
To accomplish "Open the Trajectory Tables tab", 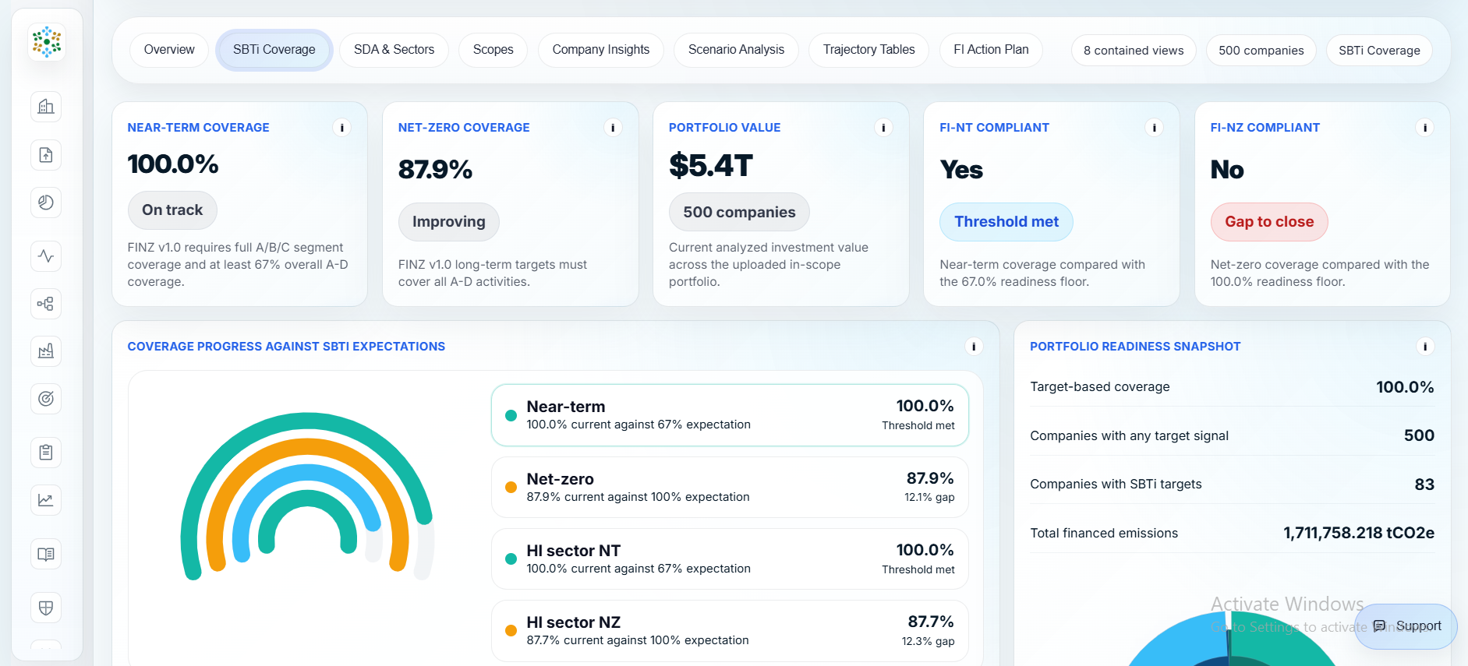I will point(869,50).
